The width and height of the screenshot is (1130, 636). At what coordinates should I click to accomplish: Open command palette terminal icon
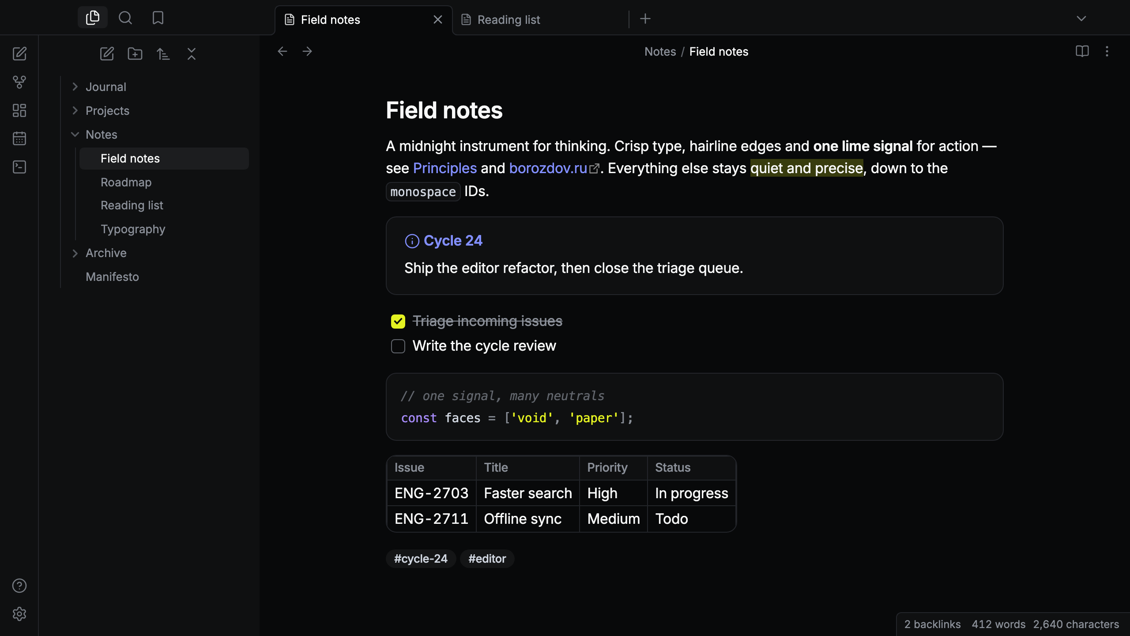[19, 167]
